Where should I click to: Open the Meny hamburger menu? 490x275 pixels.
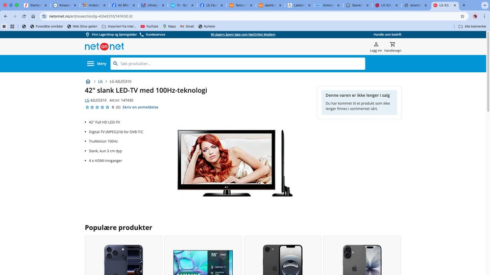[x=96, y=64]
